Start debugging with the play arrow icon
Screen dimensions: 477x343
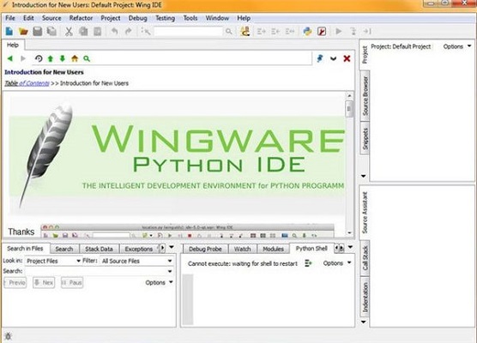tap(338, 32)
